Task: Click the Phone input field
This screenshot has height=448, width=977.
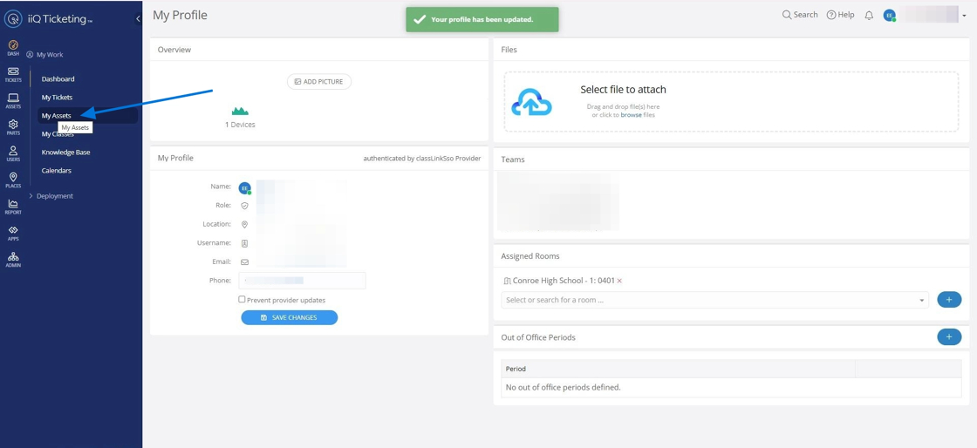Action: pyautogui.click(x=302, y=281)
